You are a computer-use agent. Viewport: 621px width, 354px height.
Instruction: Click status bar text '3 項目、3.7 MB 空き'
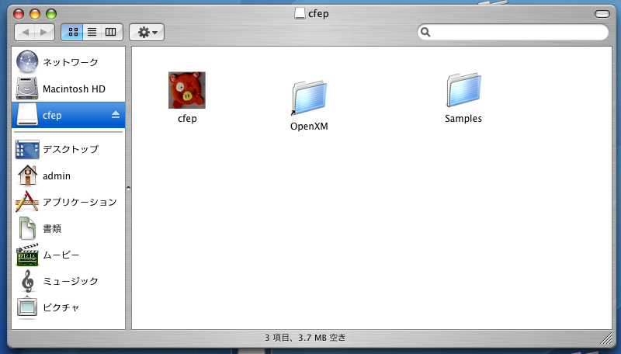[305, 338]
